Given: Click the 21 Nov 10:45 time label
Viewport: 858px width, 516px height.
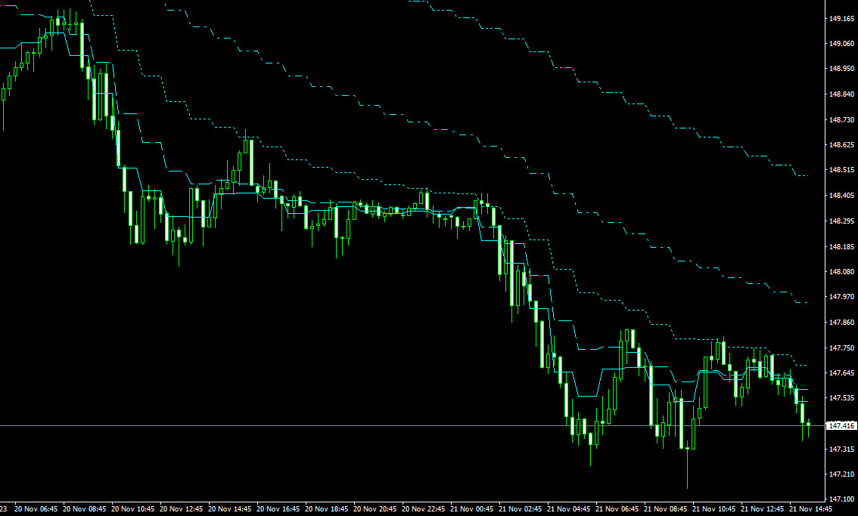Looking at the screenshot, I should click(713, 509).
